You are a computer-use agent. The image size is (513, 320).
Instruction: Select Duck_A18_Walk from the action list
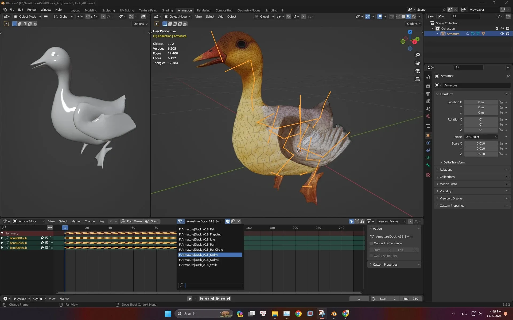pyautogui.click(x=198, y=265)
